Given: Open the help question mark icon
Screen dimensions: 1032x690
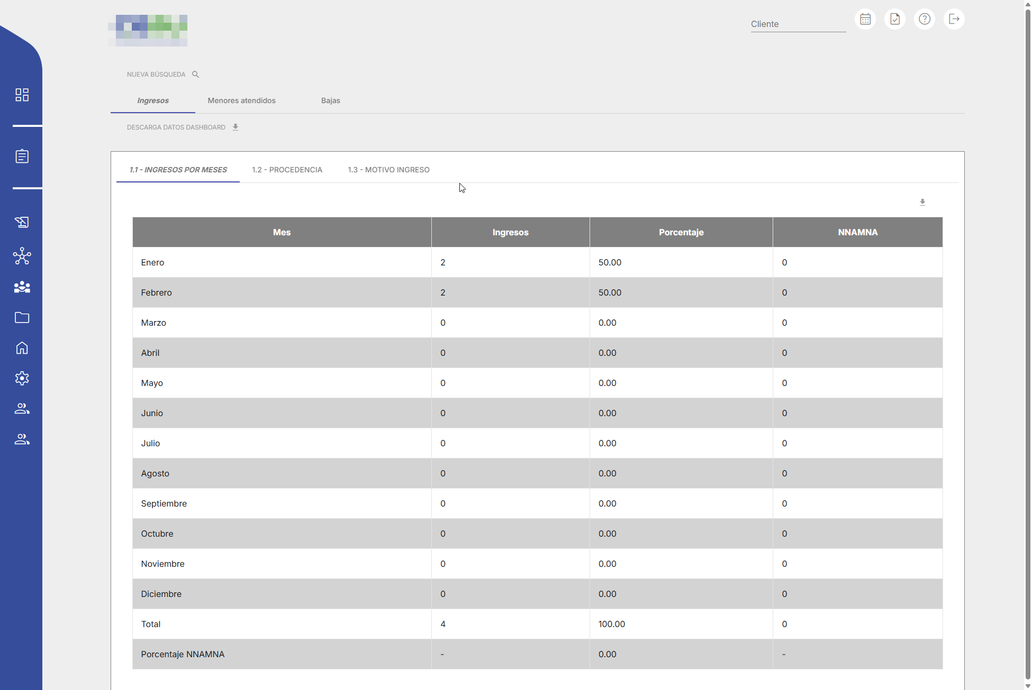Looking at the screenshot, I should [x=925, y=20].
